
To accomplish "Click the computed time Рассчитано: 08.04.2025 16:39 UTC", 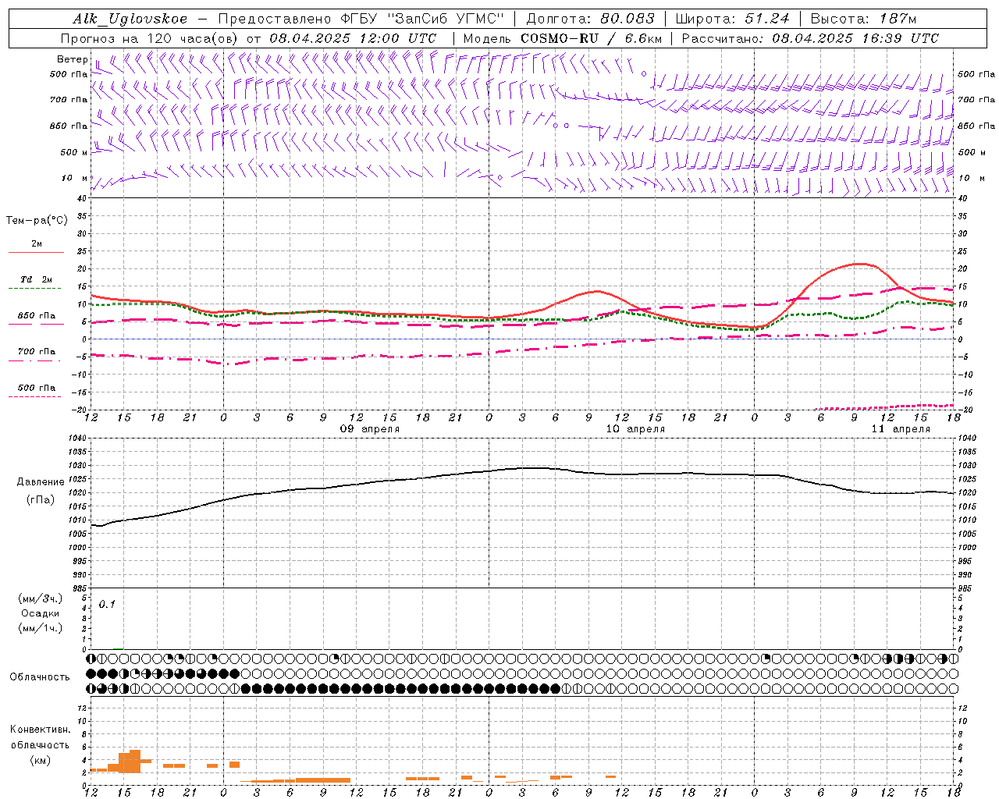I will point(810,38).
